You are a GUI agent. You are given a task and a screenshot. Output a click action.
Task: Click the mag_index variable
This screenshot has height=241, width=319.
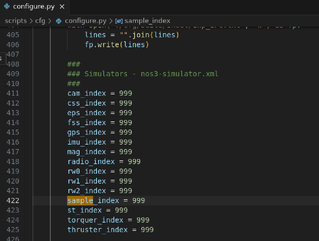pos(87,152)
